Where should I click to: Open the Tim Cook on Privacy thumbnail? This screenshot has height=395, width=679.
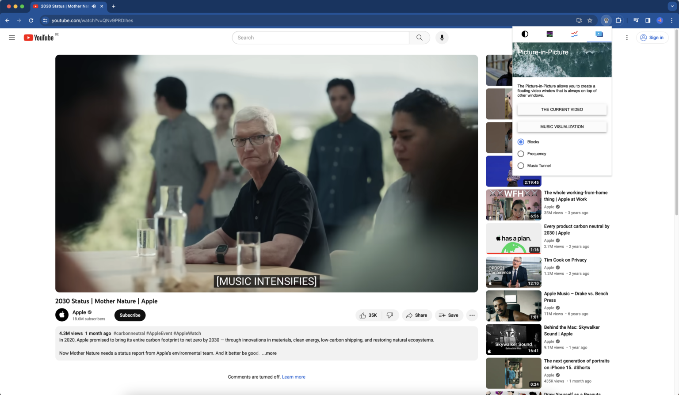[513, 272]
